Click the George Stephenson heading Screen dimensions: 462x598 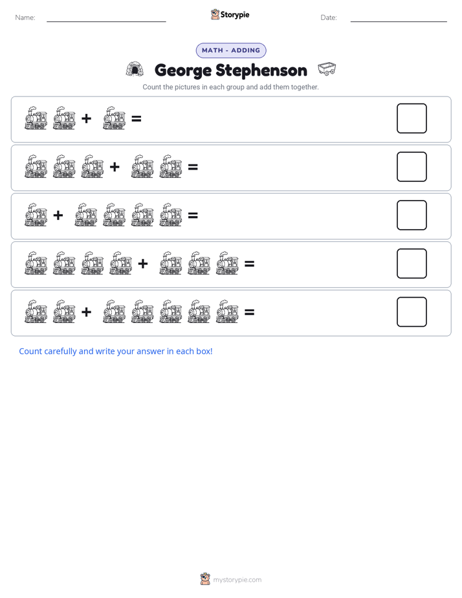click(x=230, y=71)
